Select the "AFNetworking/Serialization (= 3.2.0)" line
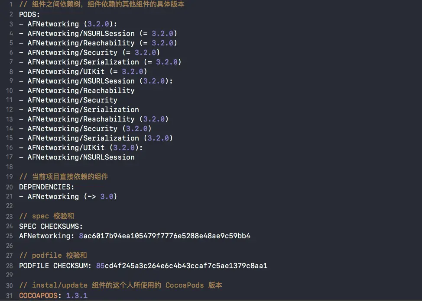 (100, 62)
